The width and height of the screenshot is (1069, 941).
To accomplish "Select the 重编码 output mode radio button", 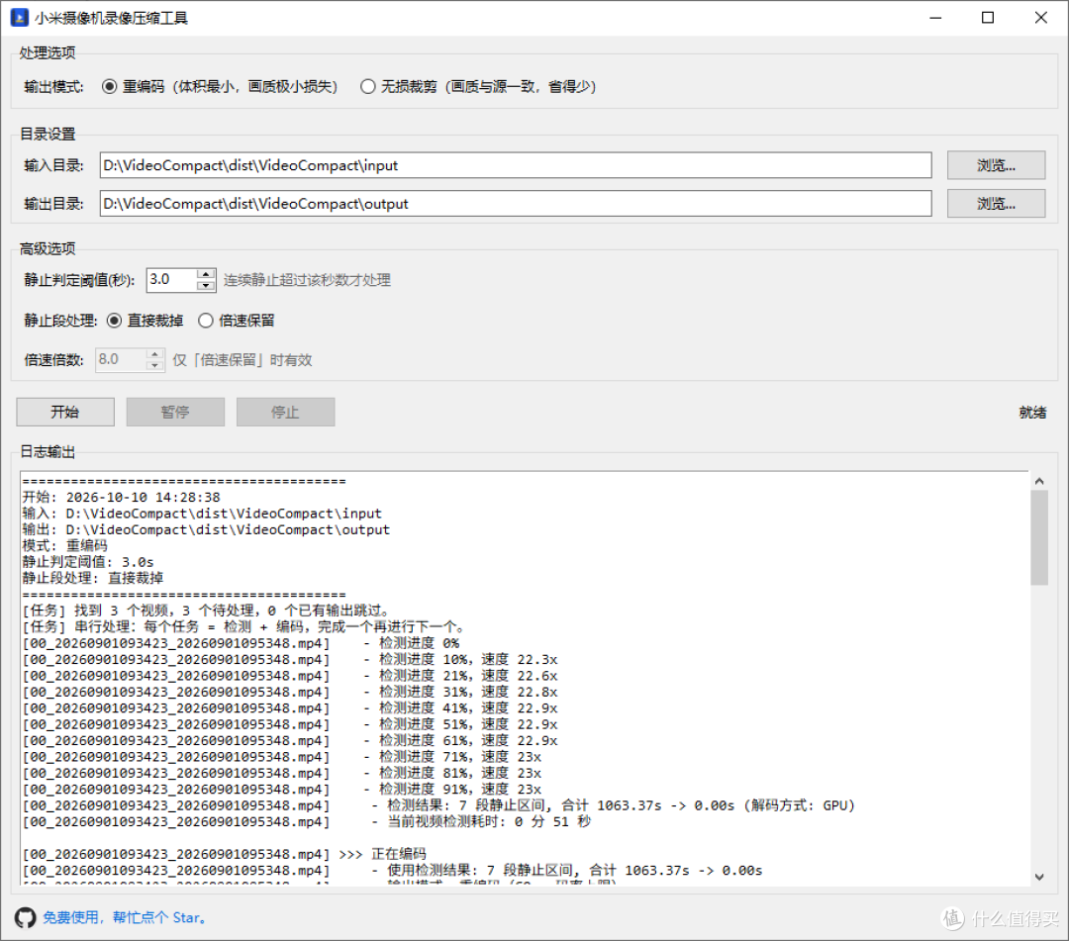I will [x=109, y=86].
